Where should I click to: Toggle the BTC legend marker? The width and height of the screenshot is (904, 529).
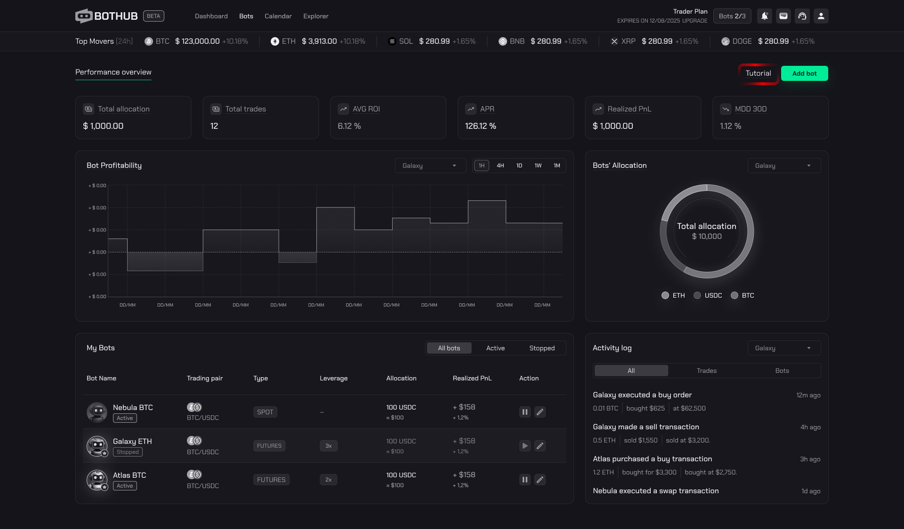click(734, 295)
